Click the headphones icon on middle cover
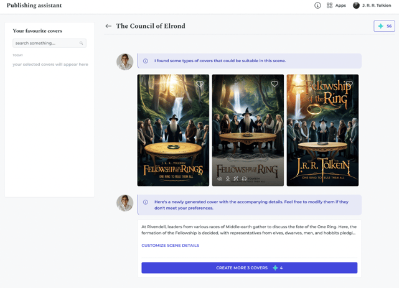Viewport: 399px width, 288px height. click(x=244, y=179)
